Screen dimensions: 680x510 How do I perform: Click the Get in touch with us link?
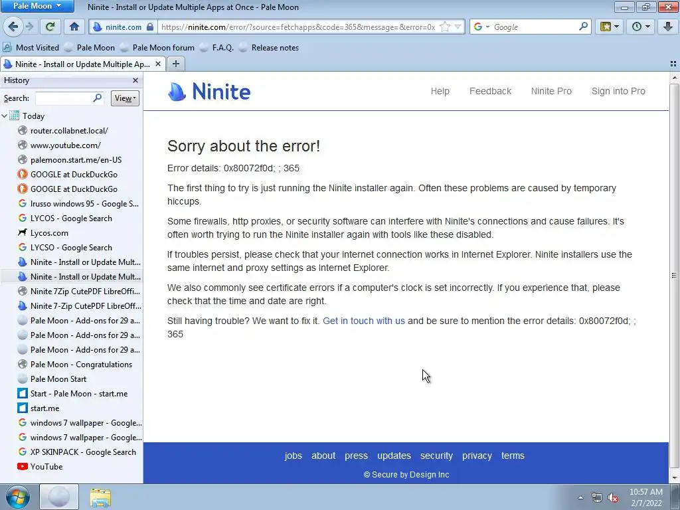pyautogui.click(x=364, y=321)
